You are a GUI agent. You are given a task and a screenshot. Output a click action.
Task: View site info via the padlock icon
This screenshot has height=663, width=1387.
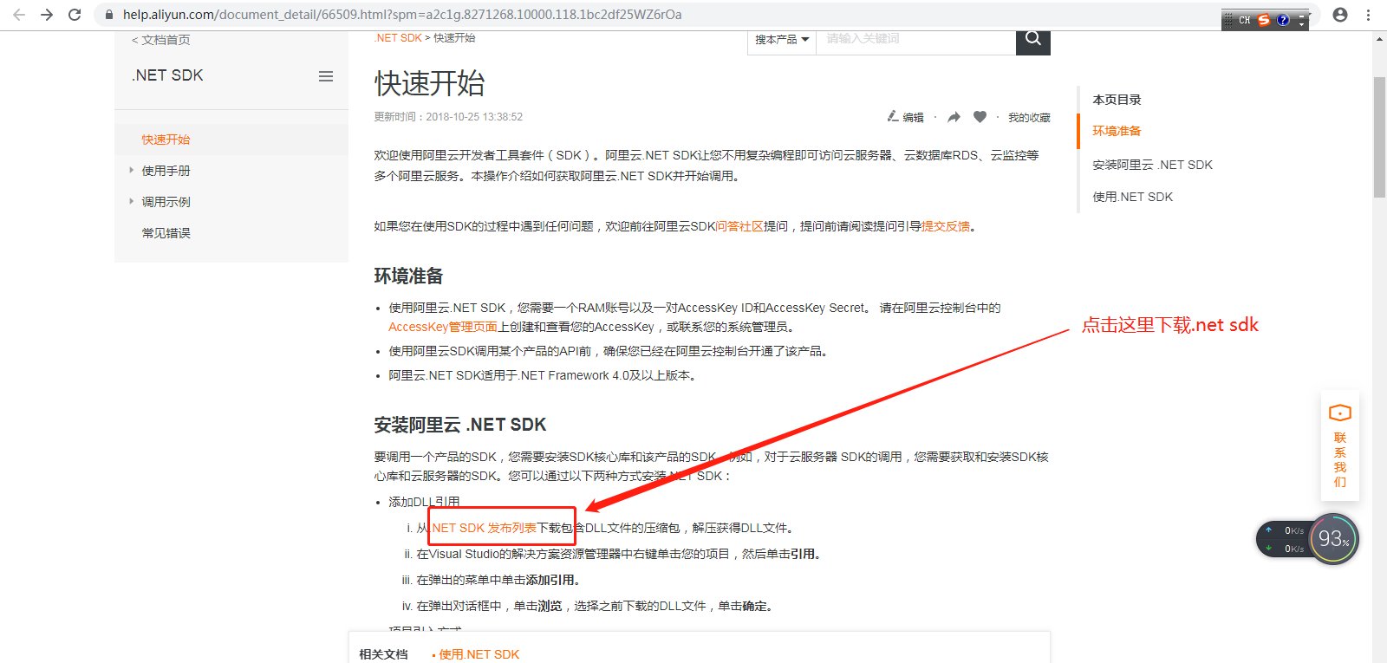(x=108, y=15)
